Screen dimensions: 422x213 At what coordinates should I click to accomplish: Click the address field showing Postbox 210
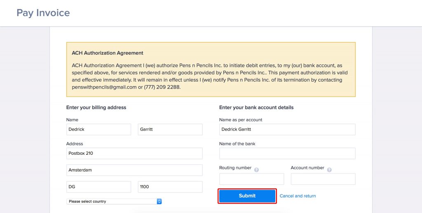(x=134, y=153)
